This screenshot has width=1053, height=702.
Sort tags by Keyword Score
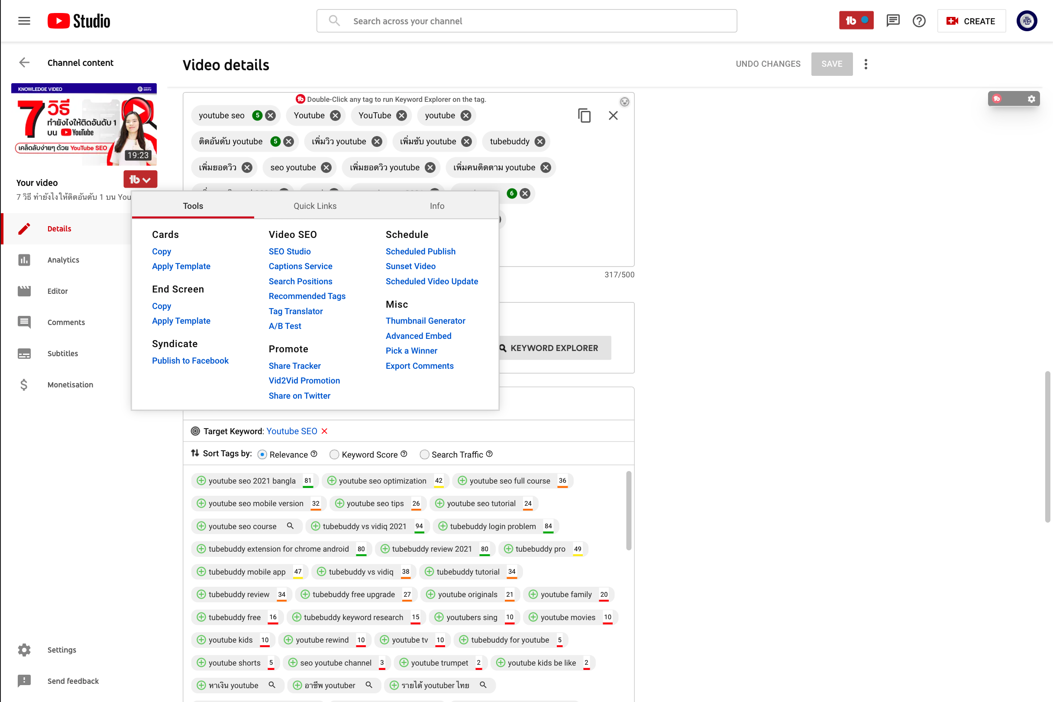click(x=334, y=455)
